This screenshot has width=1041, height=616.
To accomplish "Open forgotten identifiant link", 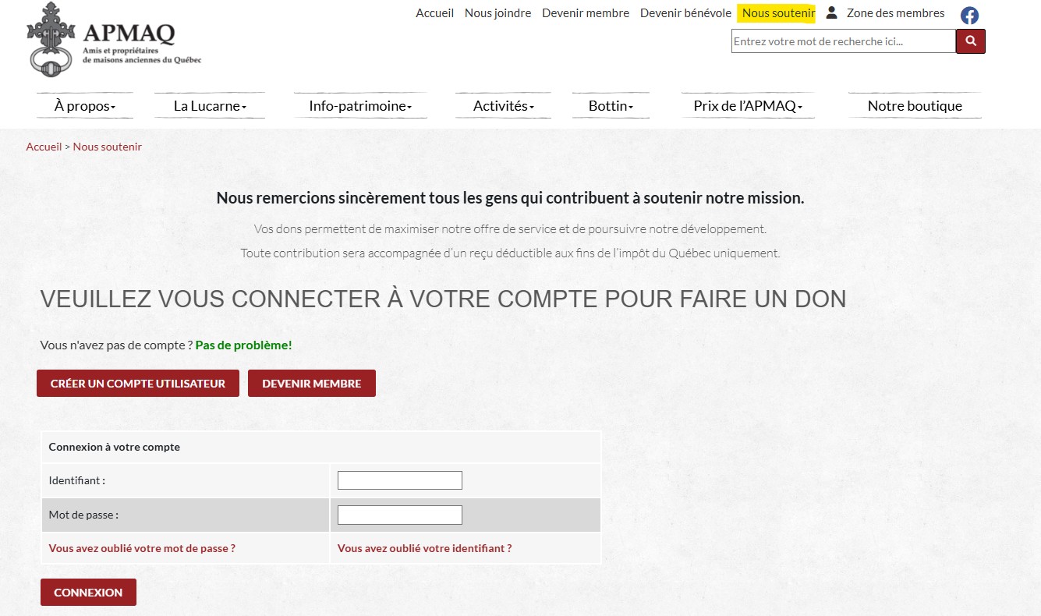I will (424, 548).
